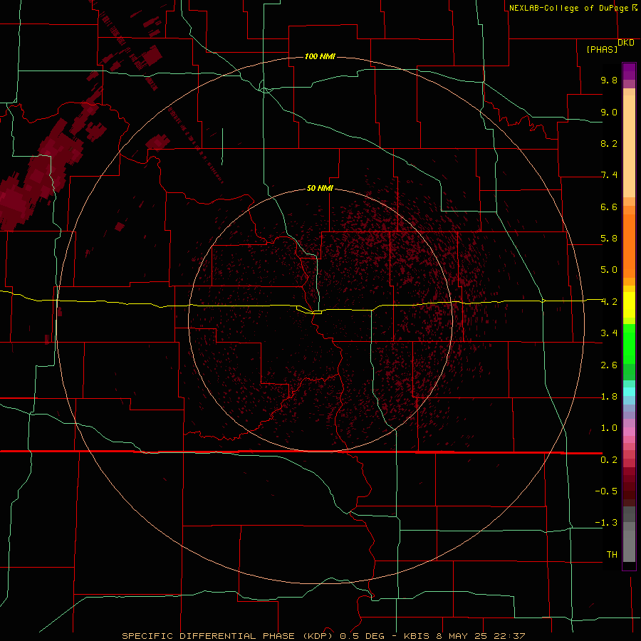Screen dimensions: 641x641
Task: Click the 9.8 color scale value
Action: click(609, 80)
